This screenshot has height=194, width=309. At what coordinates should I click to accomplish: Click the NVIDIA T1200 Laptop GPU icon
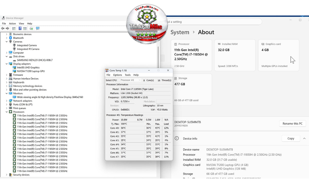14,71
